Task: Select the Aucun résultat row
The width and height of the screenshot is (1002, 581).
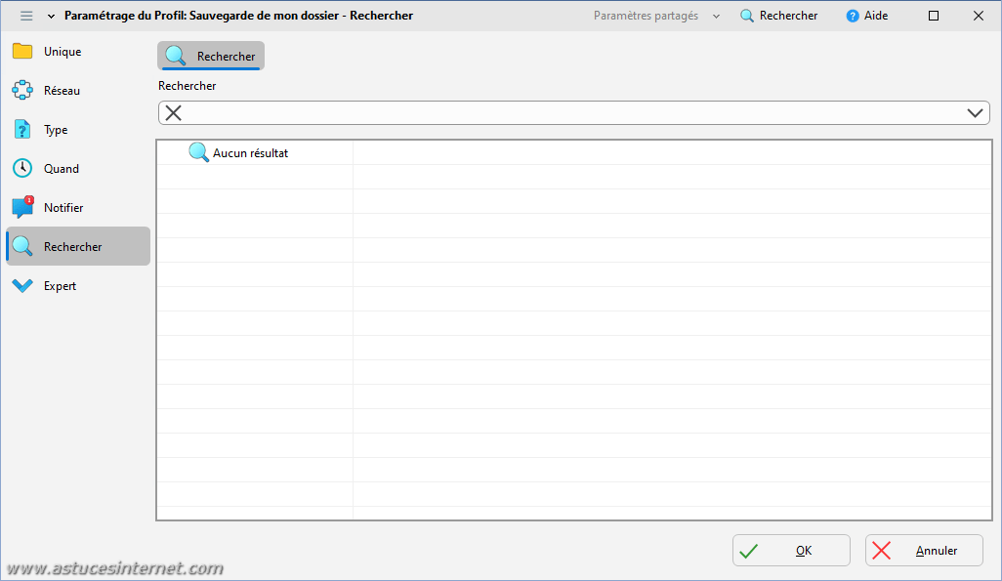Action: point(250,153)
